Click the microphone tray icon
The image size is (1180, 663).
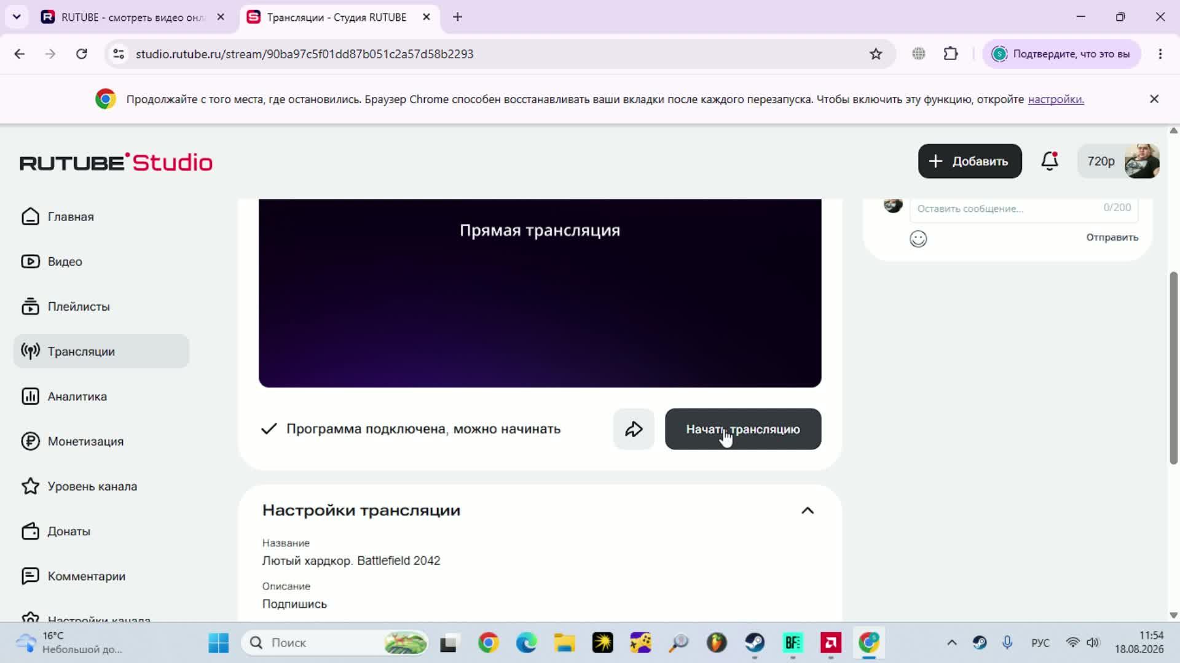[x=1007, y=643]
